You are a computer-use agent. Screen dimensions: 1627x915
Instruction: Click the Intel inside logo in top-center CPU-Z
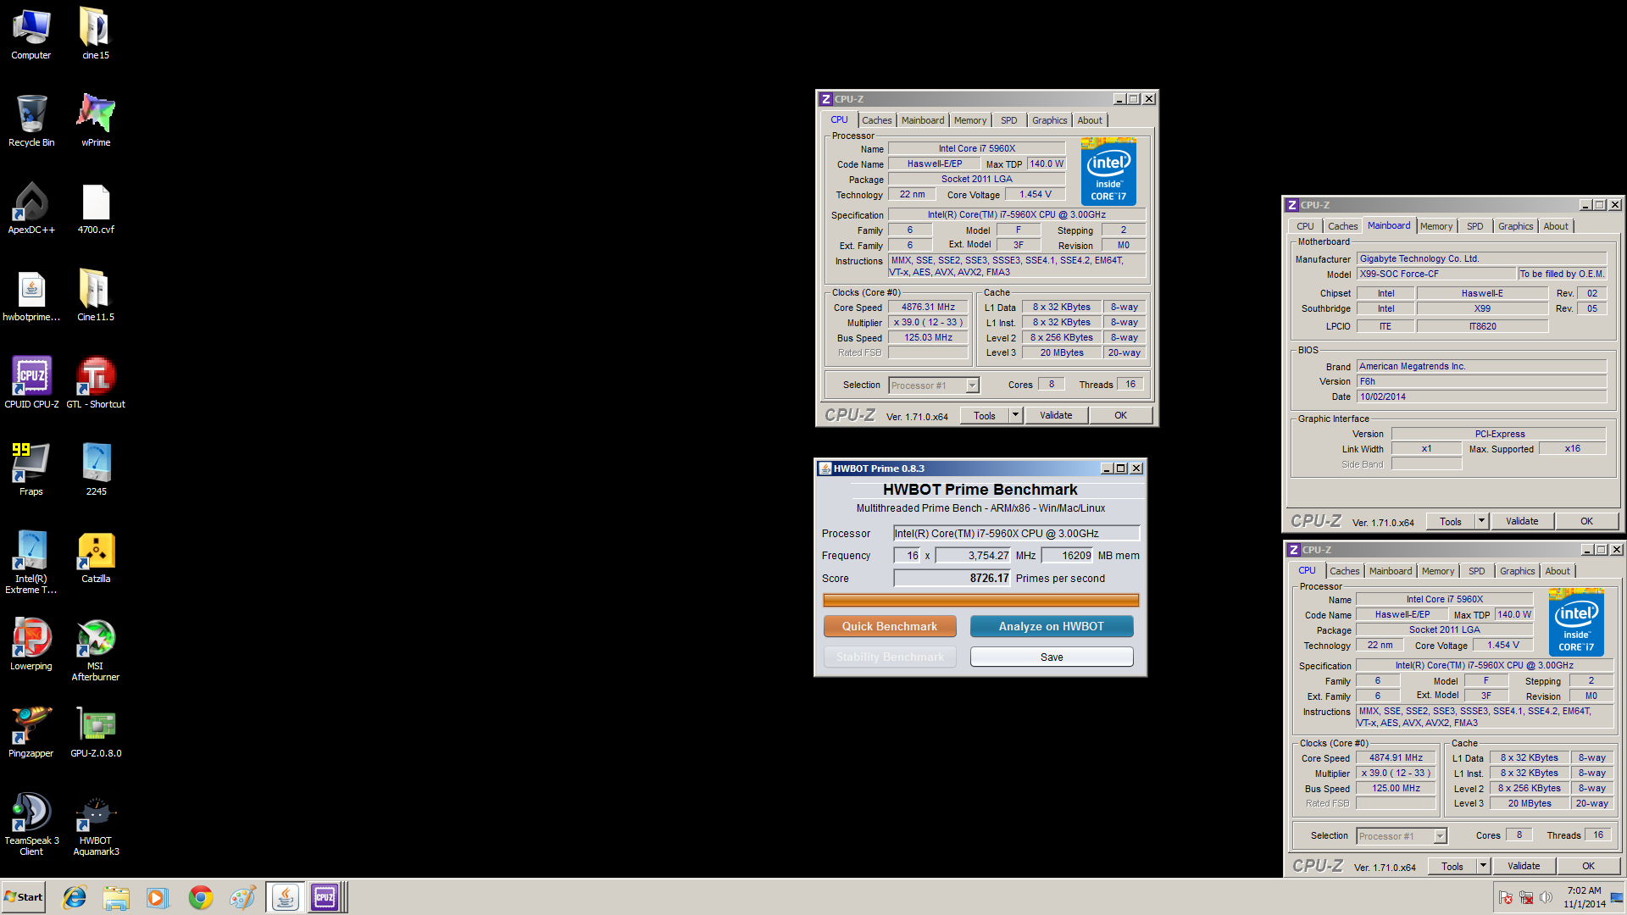point(1108,172)
